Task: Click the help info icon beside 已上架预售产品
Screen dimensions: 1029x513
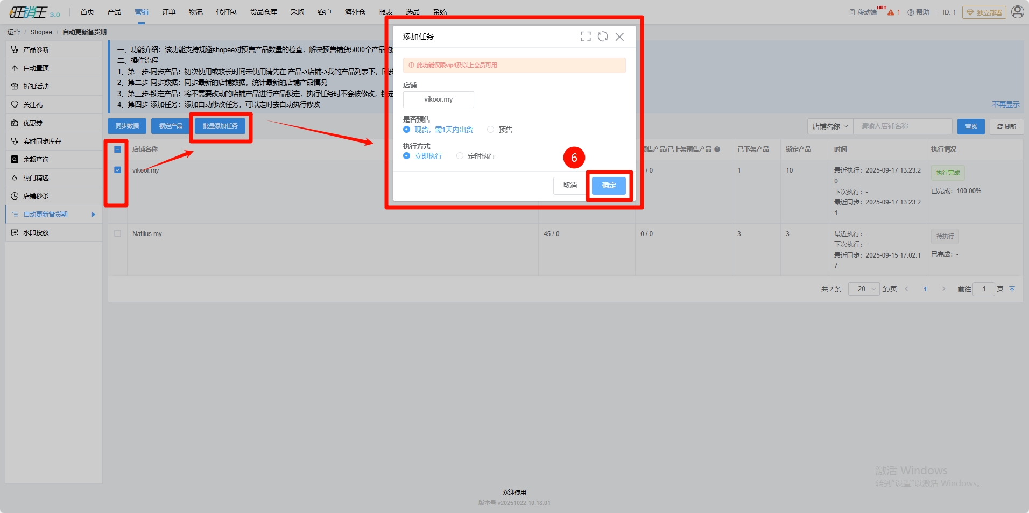Action: pos(717,149)
